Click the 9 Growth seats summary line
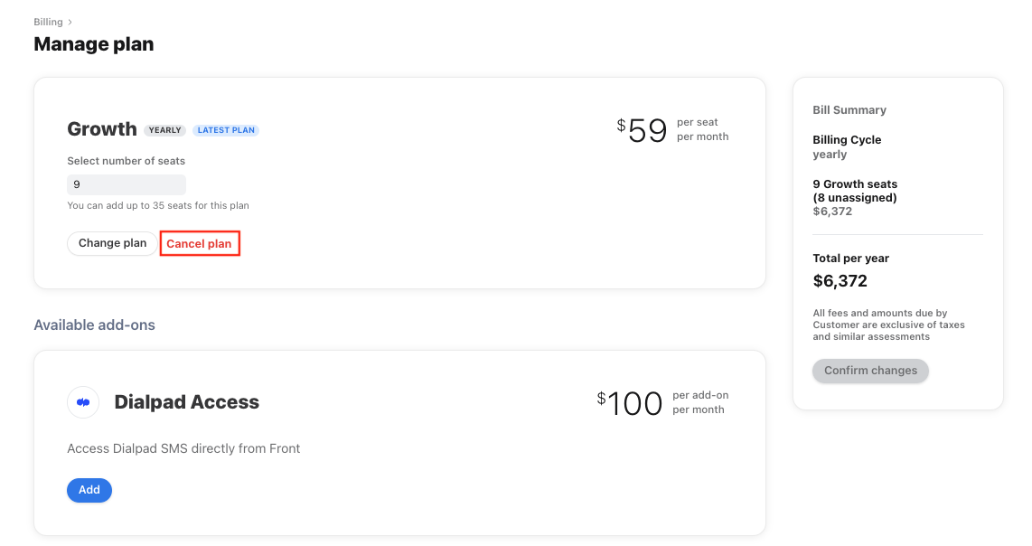This screenshot has width=1032, height=546. (x=855, y=184)
